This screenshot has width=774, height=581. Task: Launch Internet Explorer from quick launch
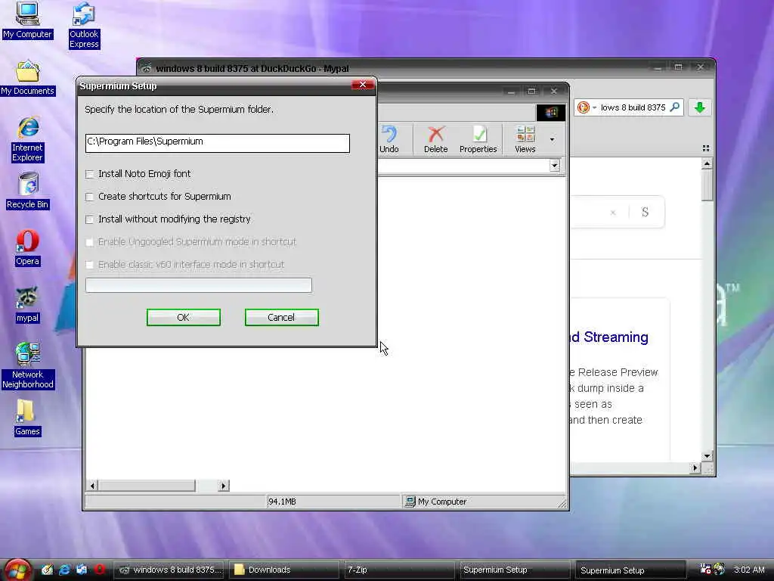click(64, 570)
